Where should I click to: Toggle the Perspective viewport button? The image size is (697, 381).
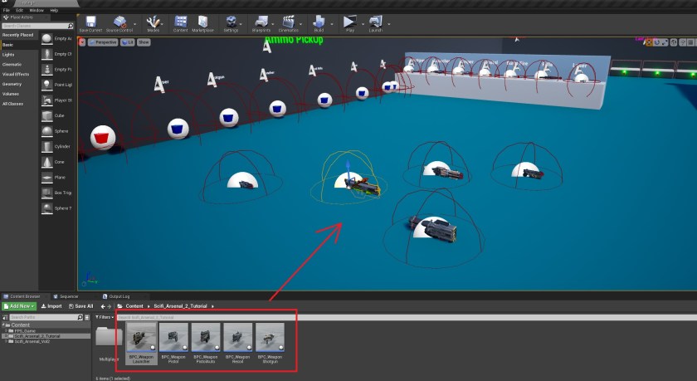click(102, 42)
